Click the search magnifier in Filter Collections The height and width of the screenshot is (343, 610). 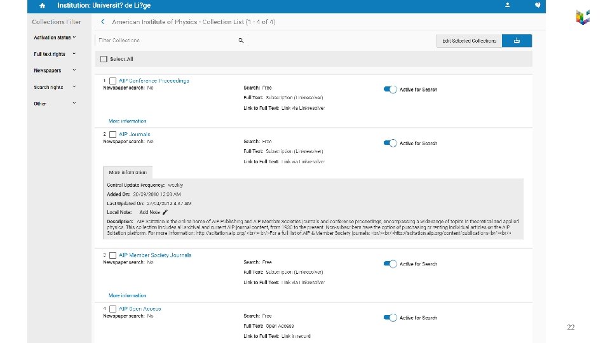pyautogui.click(x=241, y=41)
